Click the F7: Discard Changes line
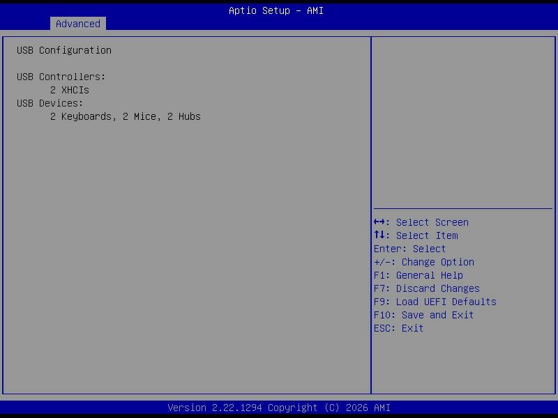 [x=427, y=288]
